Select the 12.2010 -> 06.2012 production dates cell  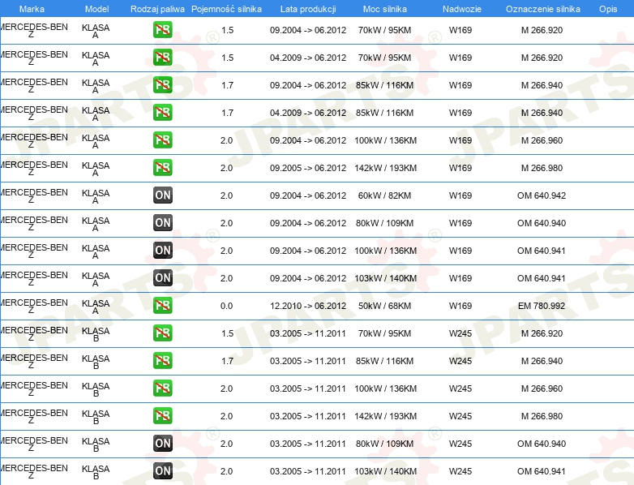coord(308,306)
